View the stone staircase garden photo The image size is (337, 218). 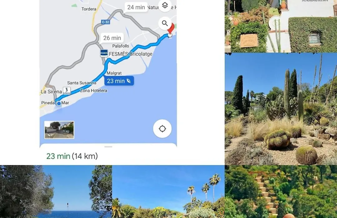281,192
